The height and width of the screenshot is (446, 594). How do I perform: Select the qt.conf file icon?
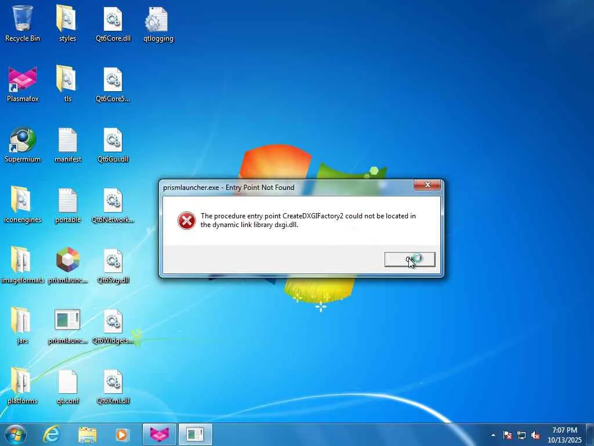(x=67, y=386)
